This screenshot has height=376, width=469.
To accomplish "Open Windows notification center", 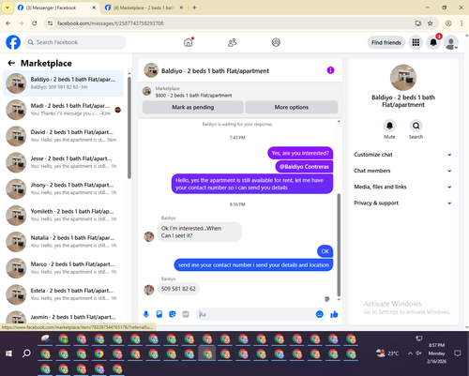I will (458, 353).
